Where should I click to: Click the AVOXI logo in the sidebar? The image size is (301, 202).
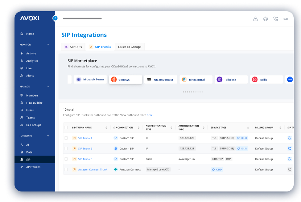coord(30,18)
